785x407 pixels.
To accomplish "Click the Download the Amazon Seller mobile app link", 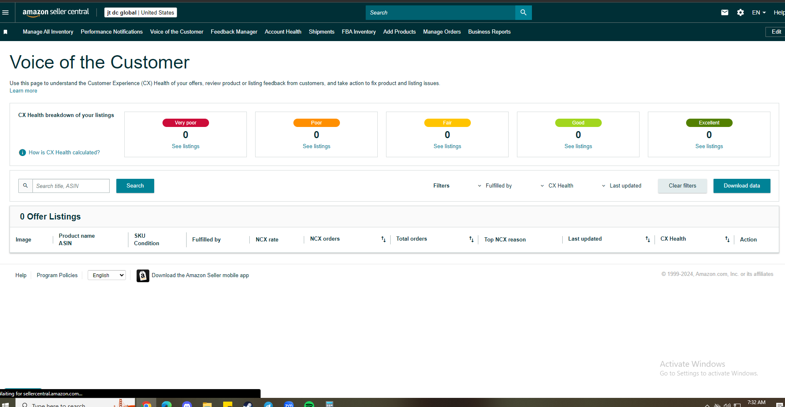I will click(200, 275).
